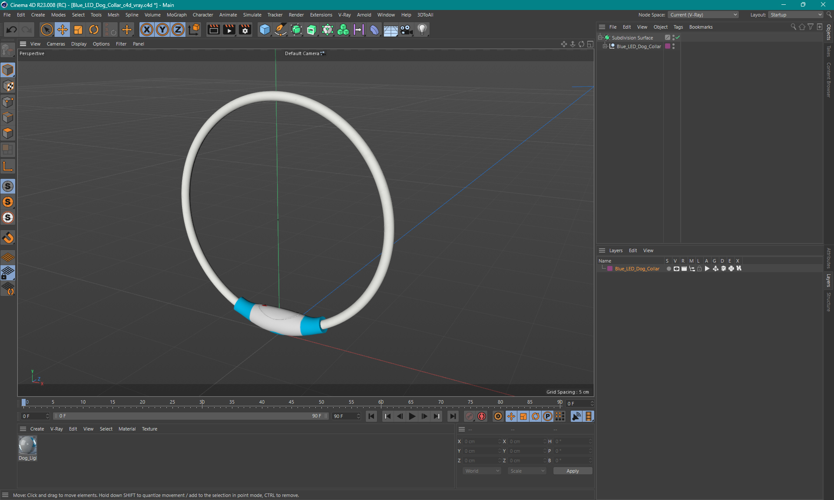Switch to Polygons mode
Screen dimensions: 834x500
pos(8,133)
